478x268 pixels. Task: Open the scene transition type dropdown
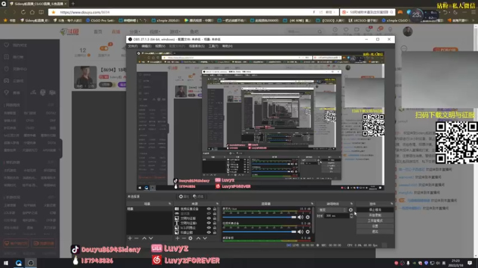(332, 210)
